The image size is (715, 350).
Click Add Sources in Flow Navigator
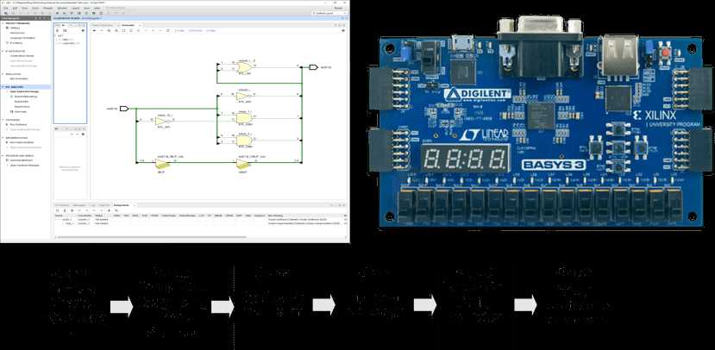pyautogui.click(x=18, y=33)
